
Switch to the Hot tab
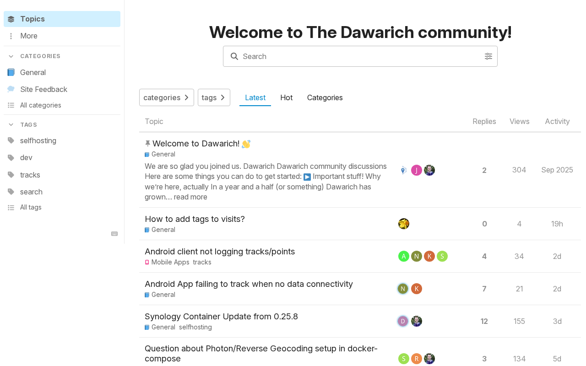[x=287, y=97]
